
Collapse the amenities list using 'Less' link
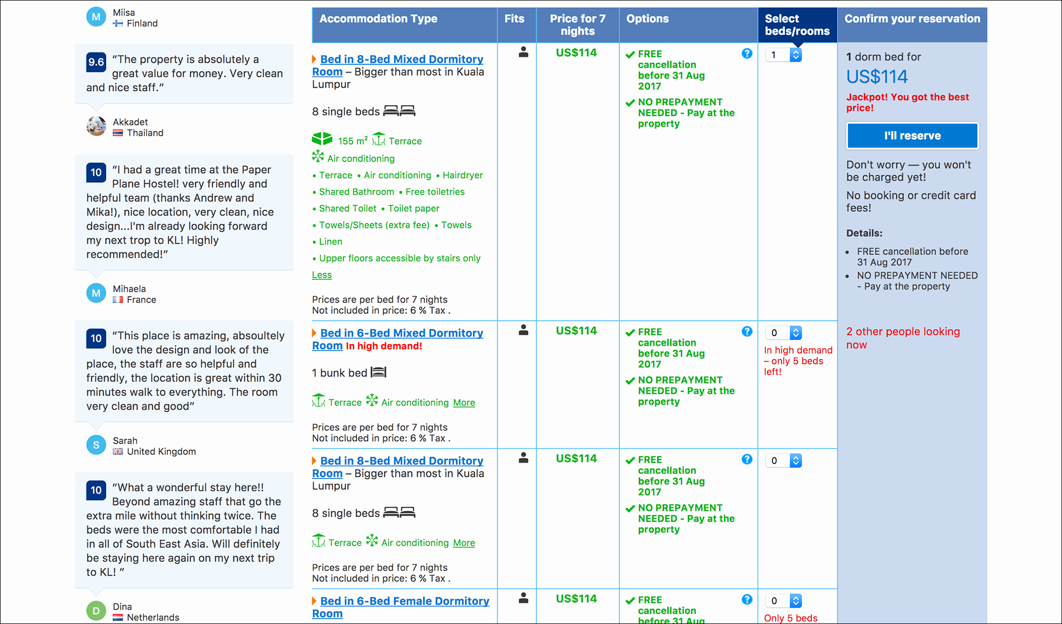322,275
